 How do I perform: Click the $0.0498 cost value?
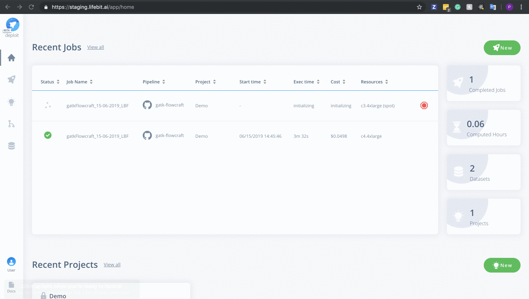(339, 136)
